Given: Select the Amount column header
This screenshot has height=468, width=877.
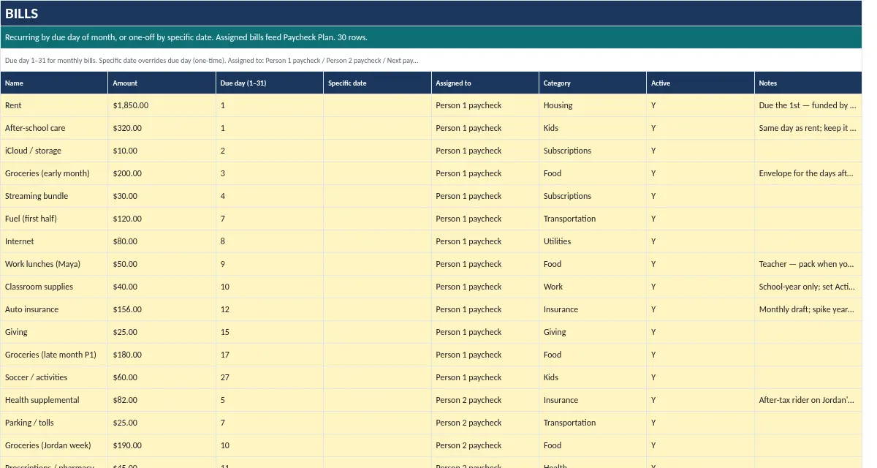Looking at the screenshot, I should [x=162, y=83].
